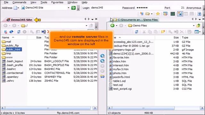
Task: Click the Port field showing 21
Action: click(x=178, y=8)
